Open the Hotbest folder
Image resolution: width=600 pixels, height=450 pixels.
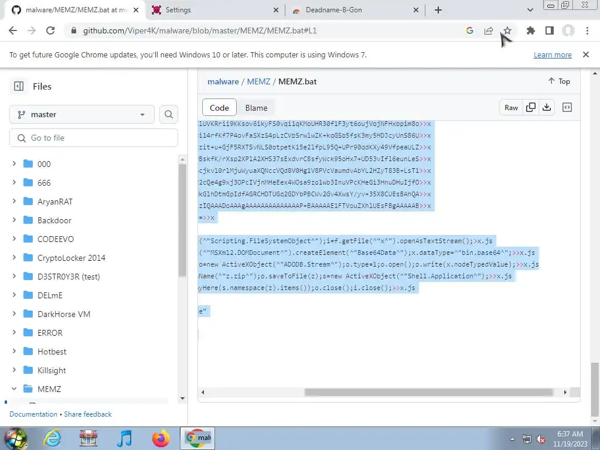pyautogui.click(x=52, y=352)
